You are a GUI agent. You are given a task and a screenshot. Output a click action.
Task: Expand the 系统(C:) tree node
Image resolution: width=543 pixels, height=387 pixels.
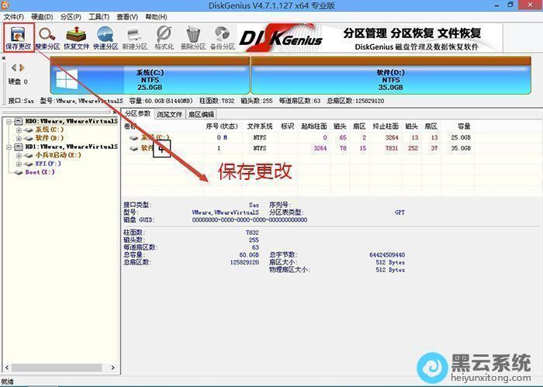[19, 130]
